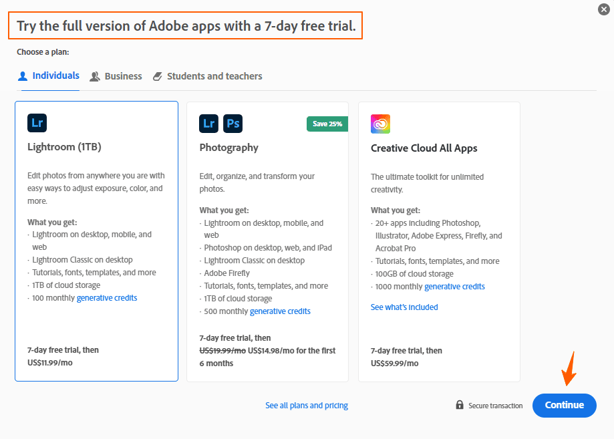Click 'Lightroom Classic on desktop' in the Photography card

point(254,261)
